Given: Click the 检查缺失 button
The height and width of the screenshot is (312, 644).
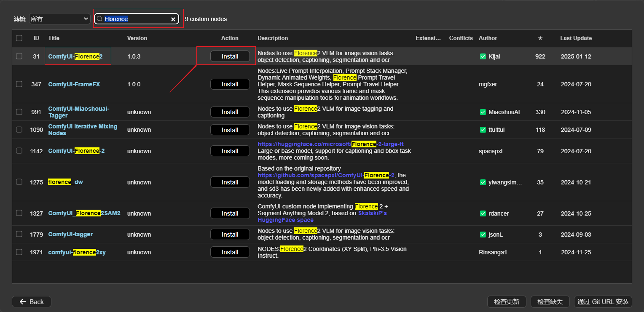Looking at the screenshot, I should pos(550,301).
